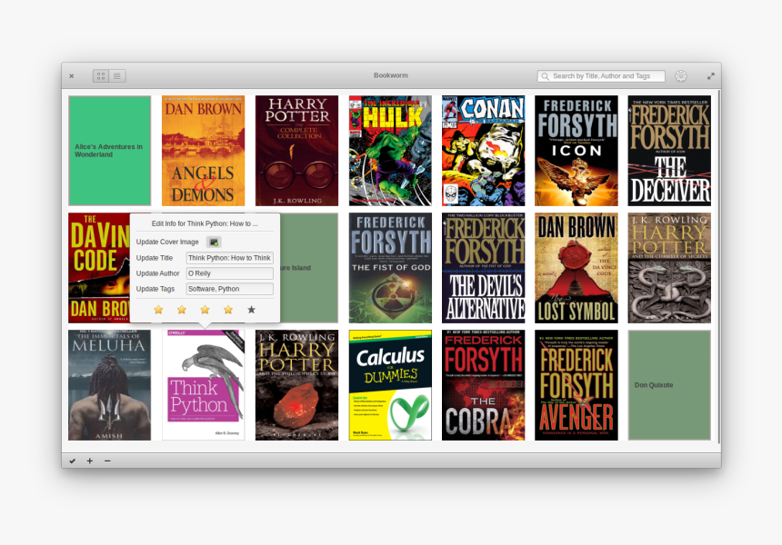Open the Treasure Island placeholder cover
This screenshot has height=545, width=782.
(x=309, y=268)
